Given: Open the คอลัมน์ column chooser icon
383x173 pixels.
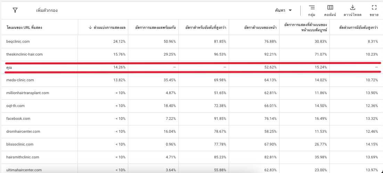Looking at the screenshot, I should [x=330, y=8].
